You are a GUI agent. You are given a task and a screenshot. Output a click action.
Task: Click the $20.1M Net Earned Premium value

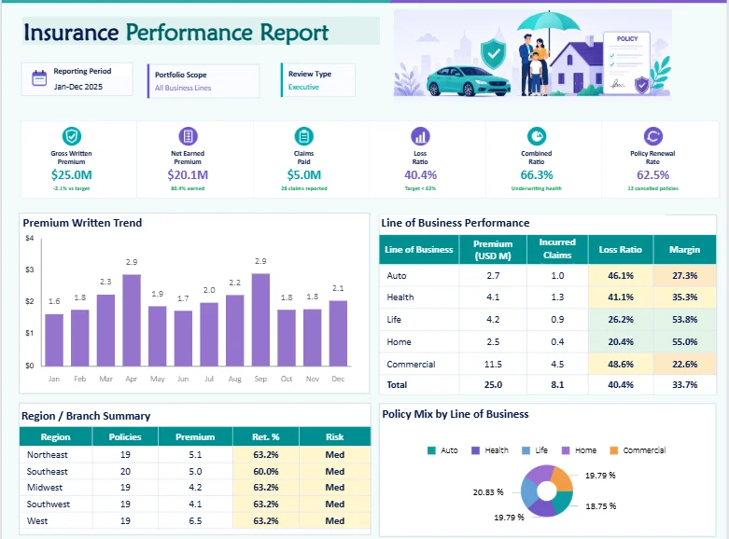pos(188,175)
